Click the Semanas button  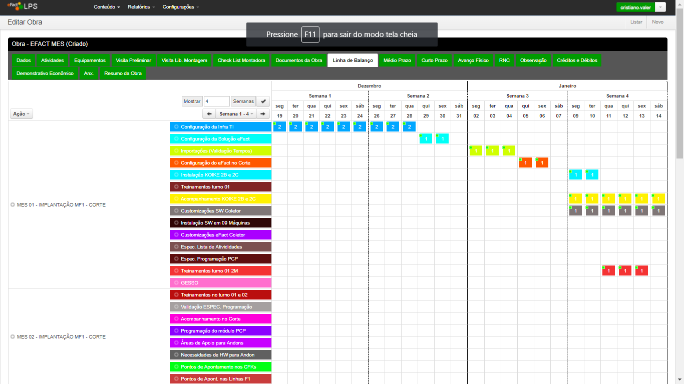[243, 101]
